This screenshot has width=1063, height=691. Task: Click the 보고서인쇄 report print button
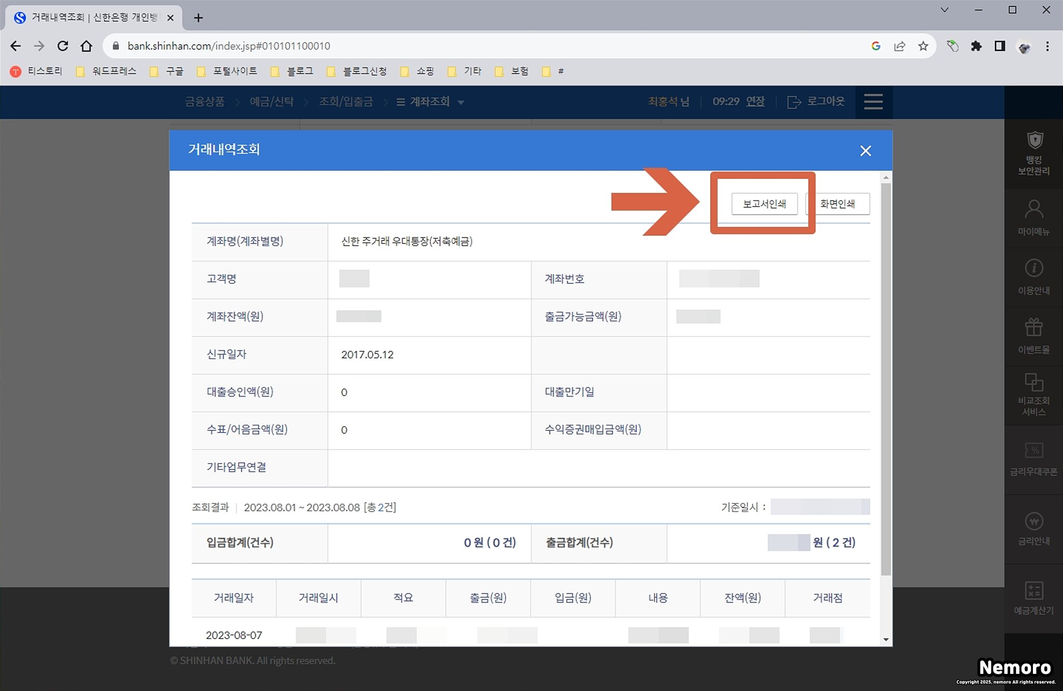click(764, 204)
